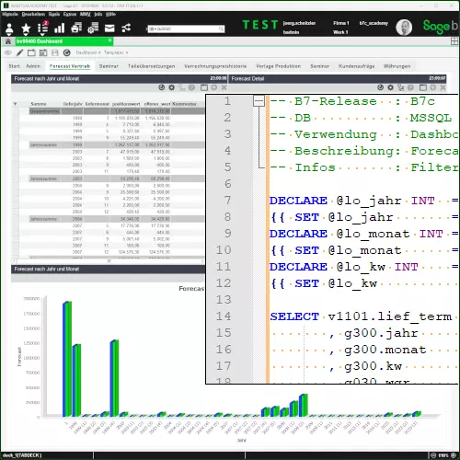Image resolution: width=460 pixels, height=460 pixels.
Task: Click the printer icon in the top toolbar
Action: click(x=76, y=29)
